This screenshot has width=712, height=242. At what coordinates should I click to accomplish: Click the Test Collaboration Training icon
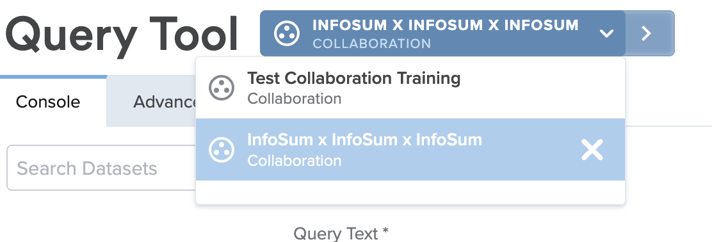pos(222,88)
